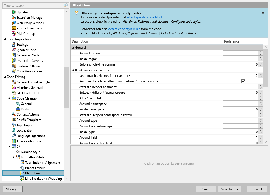
Task: Uncheck remove blank lines after braces option
Action: pos(243,81)
